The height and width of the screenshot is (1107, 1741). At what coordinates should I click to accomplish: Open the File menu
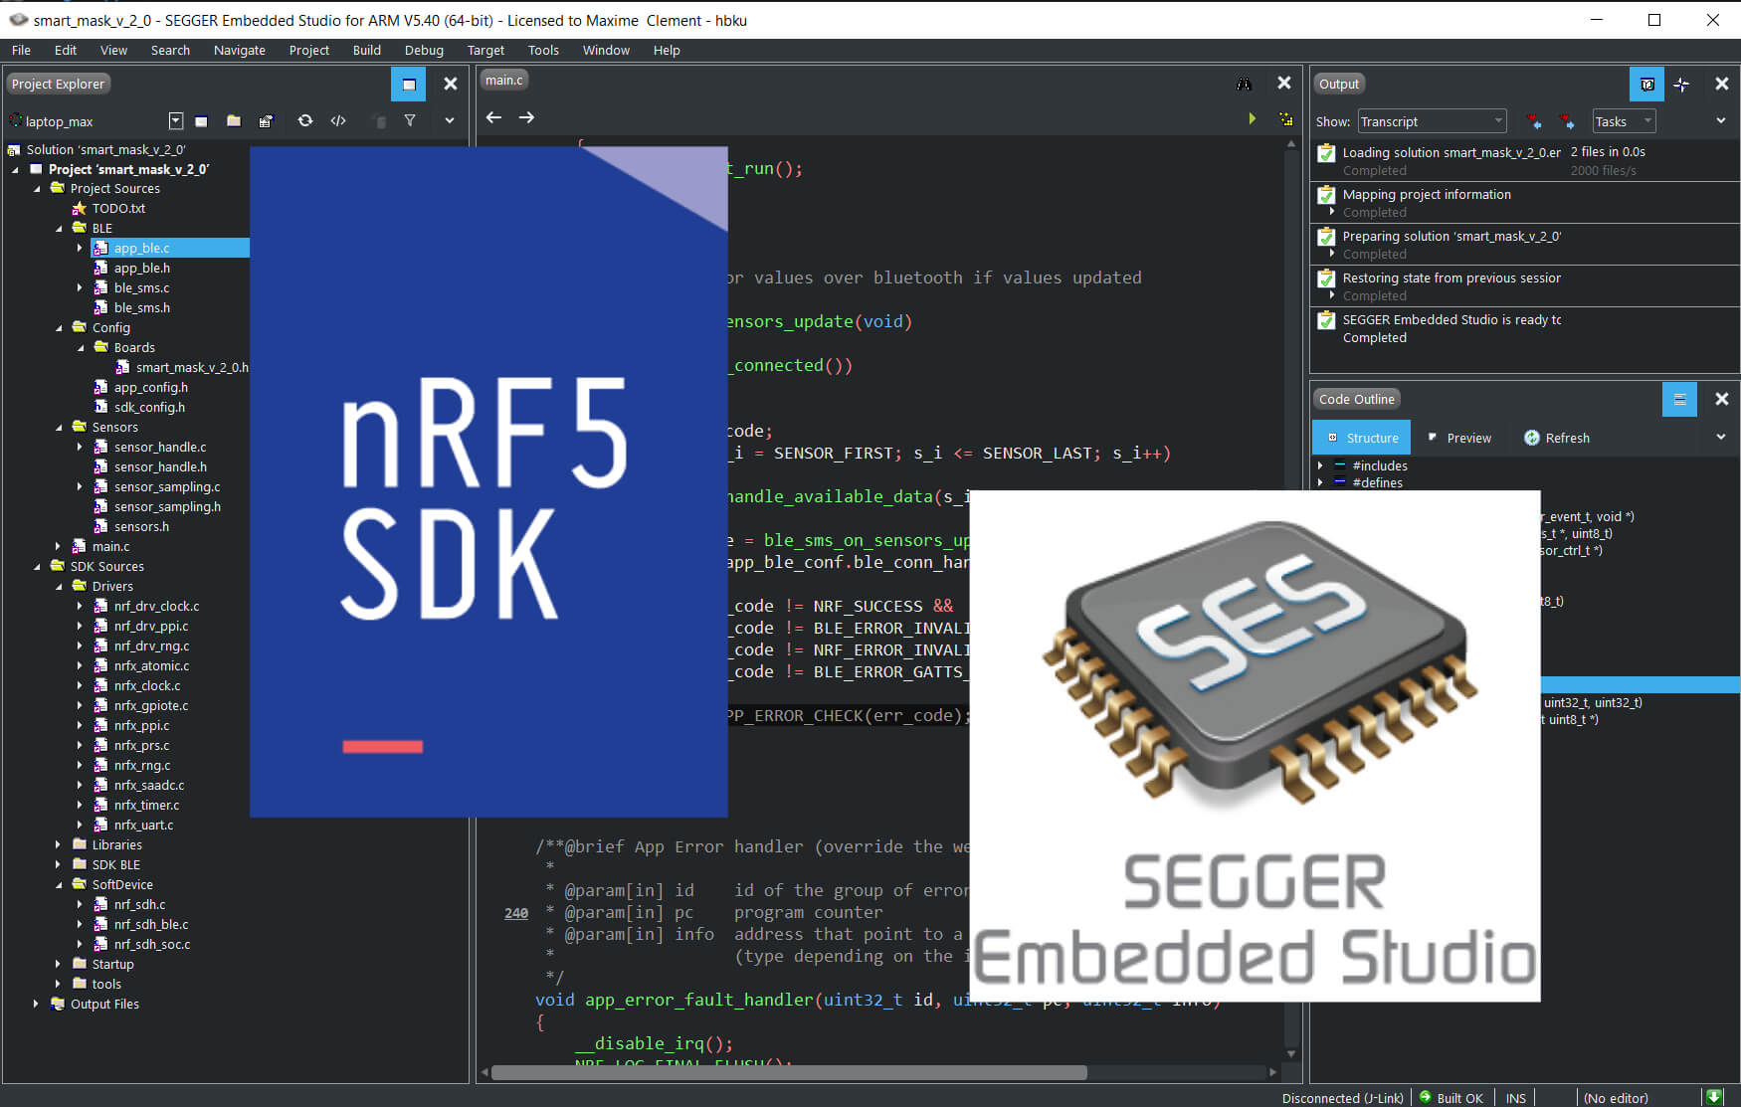[x=21, y=50]
